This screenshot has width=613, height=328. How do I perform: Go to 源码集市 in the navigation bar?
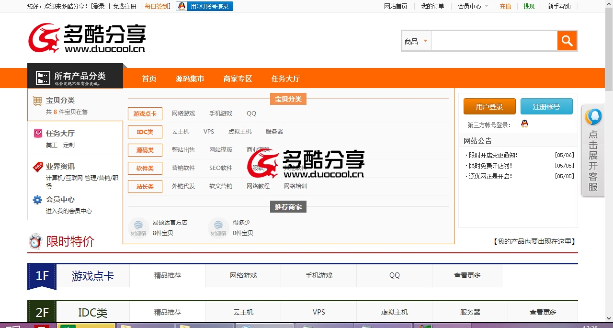click(x=190, y=79)
